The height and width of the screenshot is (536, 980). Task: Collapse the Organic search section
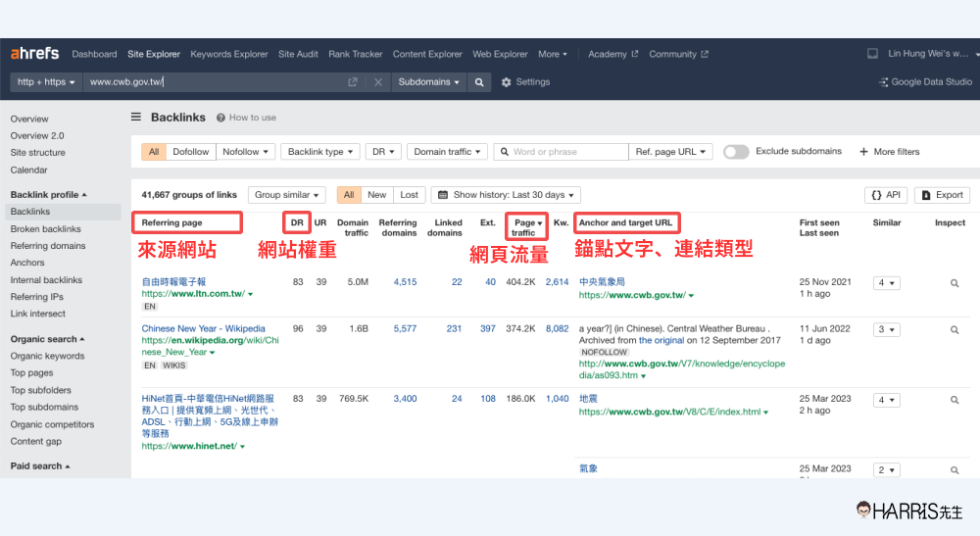pos(47,339)
